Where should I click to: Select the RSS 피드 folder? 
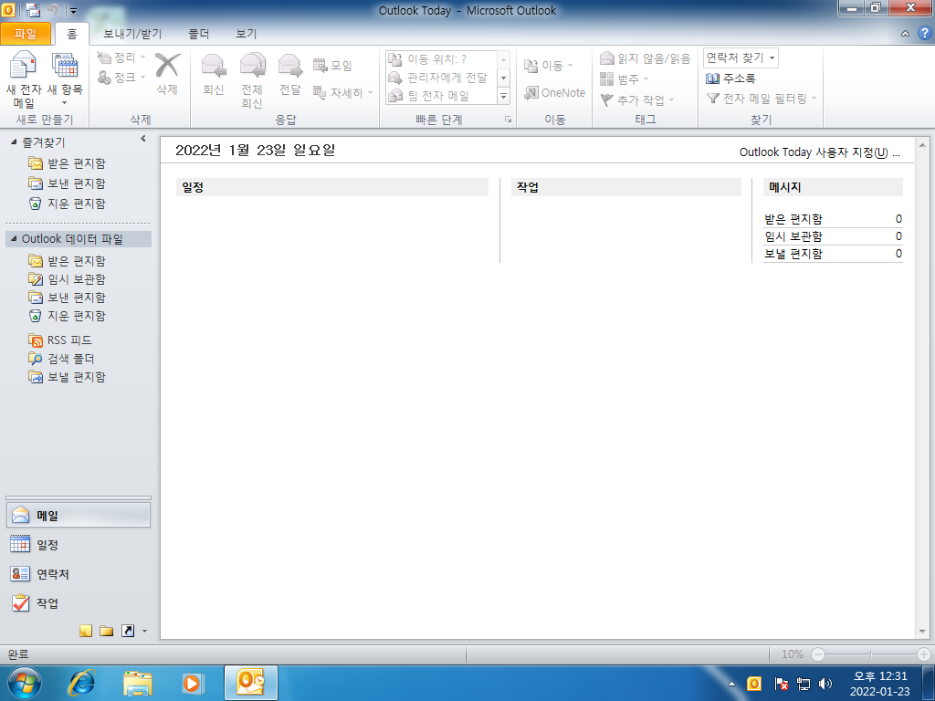click(x=60, y=340)
